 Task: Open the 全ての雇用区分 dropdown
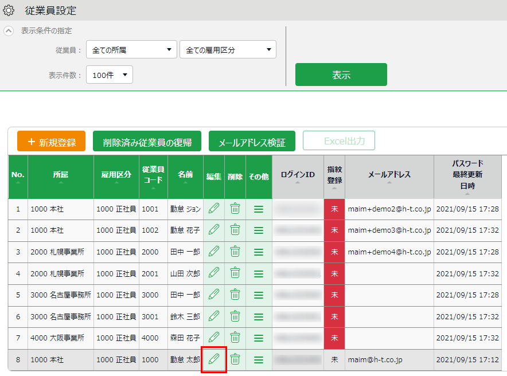point(228,49)
